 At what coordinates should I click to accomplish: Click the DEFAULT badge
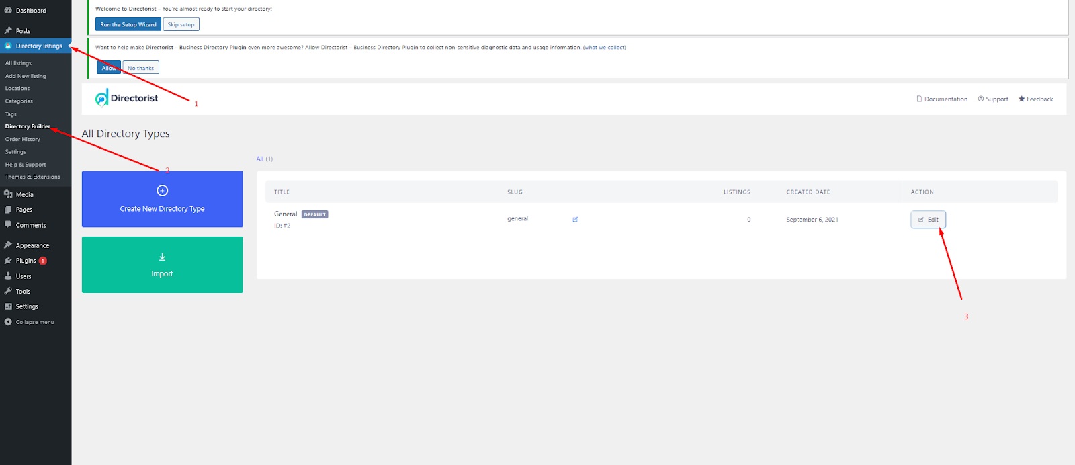(314, 214)
